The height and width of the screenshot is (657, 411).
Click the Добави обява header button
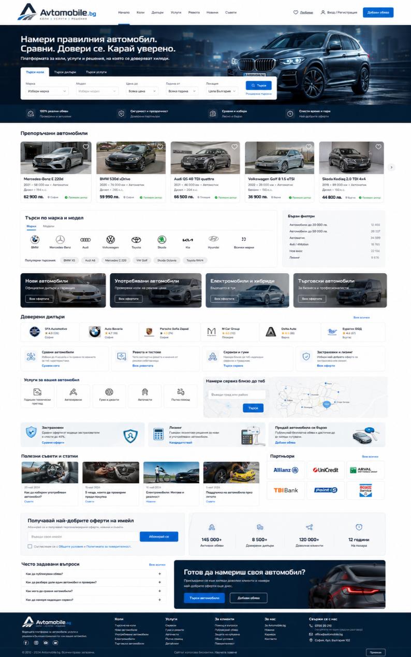click(x=378, y=12)
